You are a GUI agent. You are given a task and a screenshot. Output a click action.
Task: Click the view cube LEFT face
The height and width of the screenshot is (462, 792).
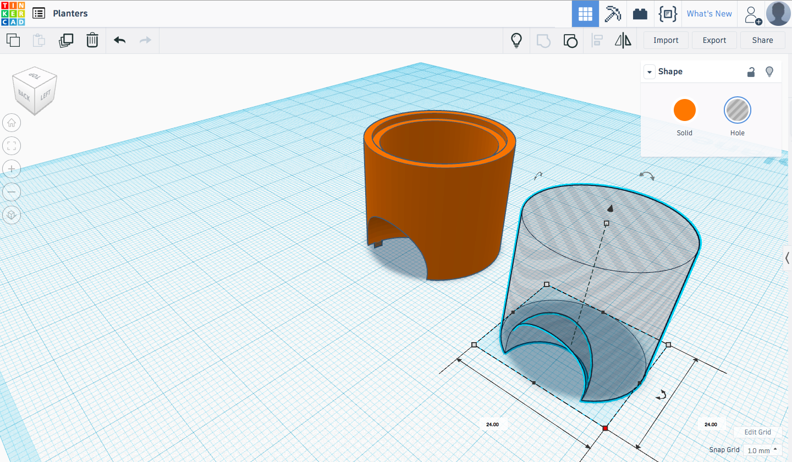(x=46, y=96)
